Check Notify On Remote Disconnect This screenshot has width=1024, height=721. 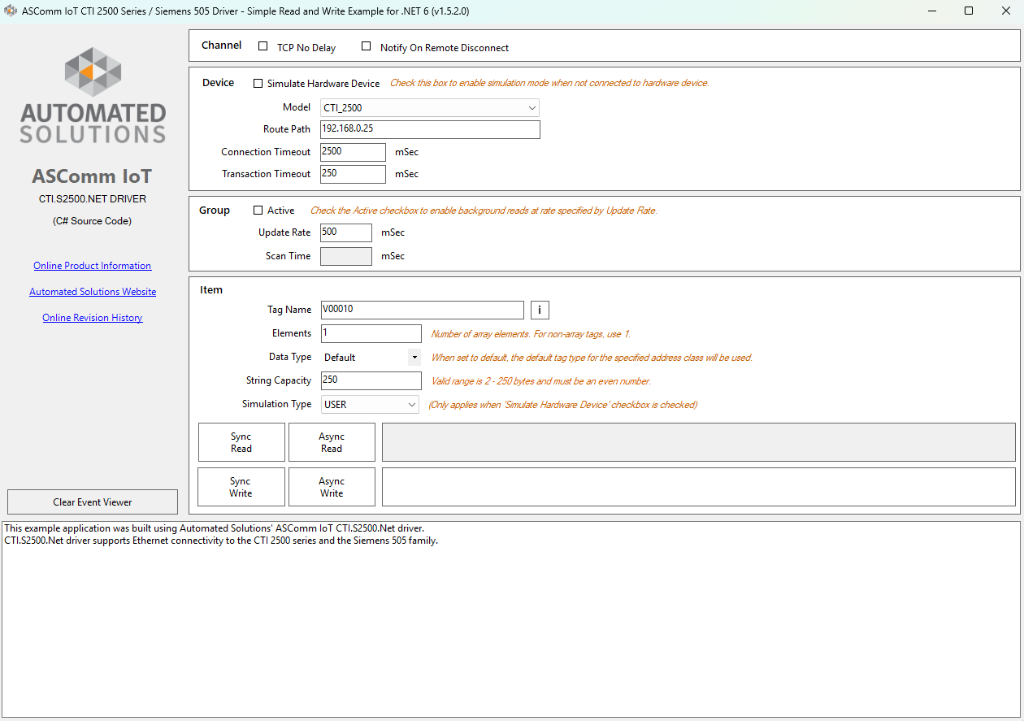pos(366,46)
